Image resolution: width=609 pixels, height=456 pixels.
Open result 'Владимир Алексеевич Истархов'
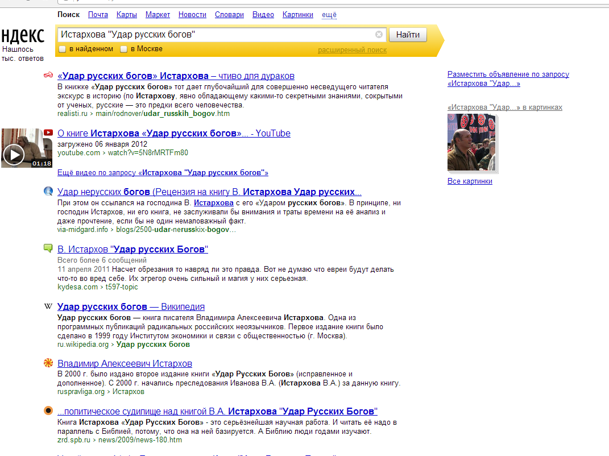[125, 363]
